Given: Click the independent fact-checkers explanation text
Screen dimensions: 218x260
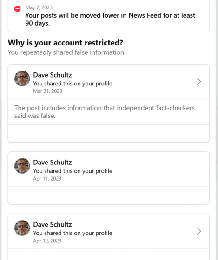Looking at the screenshot, I should coord(105,112).
